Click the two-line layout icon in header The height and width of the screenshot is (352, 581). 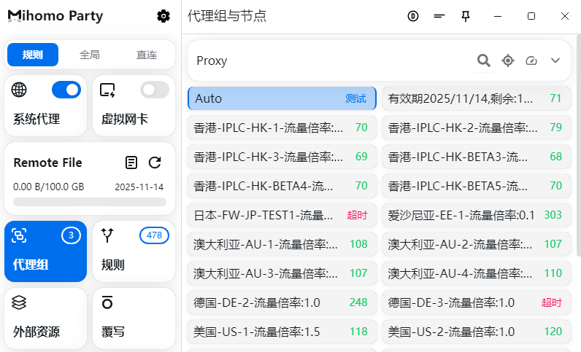point(439,16)
